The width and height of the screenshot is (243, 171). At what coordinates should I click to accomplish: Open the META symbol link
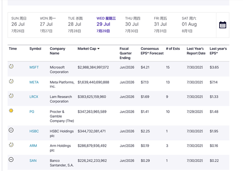tap(34, 82)
